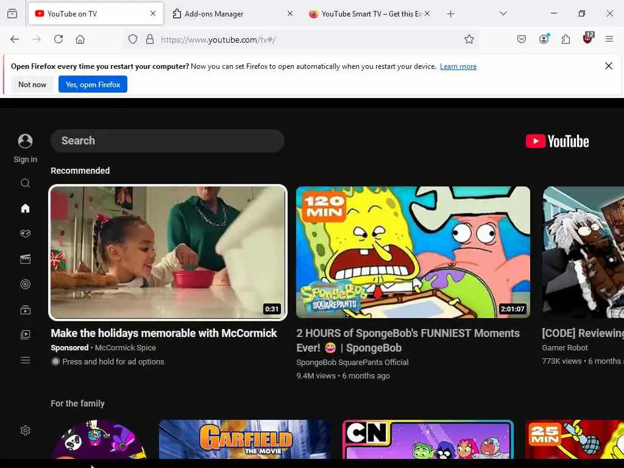Open the 25 MIN SpongeBob thumbnail

tap(575, 439)
